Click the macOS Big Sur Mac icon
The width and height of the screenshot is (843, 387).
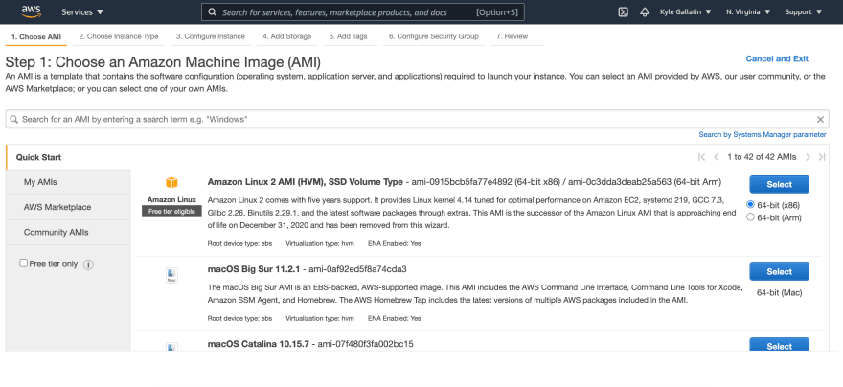coord(171,276)
